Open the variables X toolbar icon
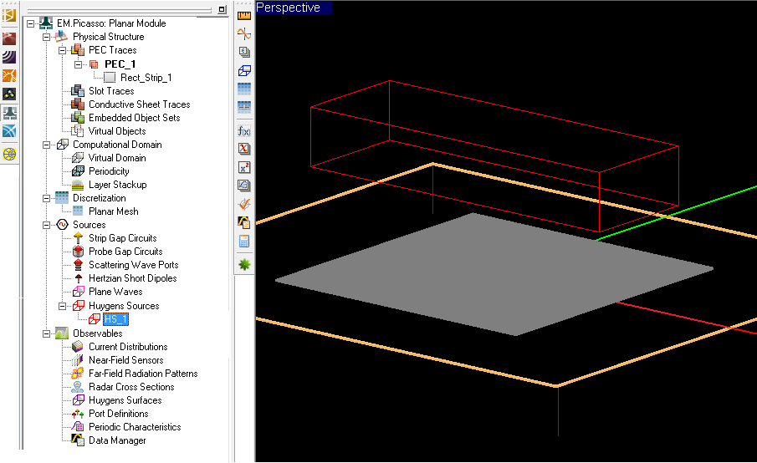 coord(244,149)
